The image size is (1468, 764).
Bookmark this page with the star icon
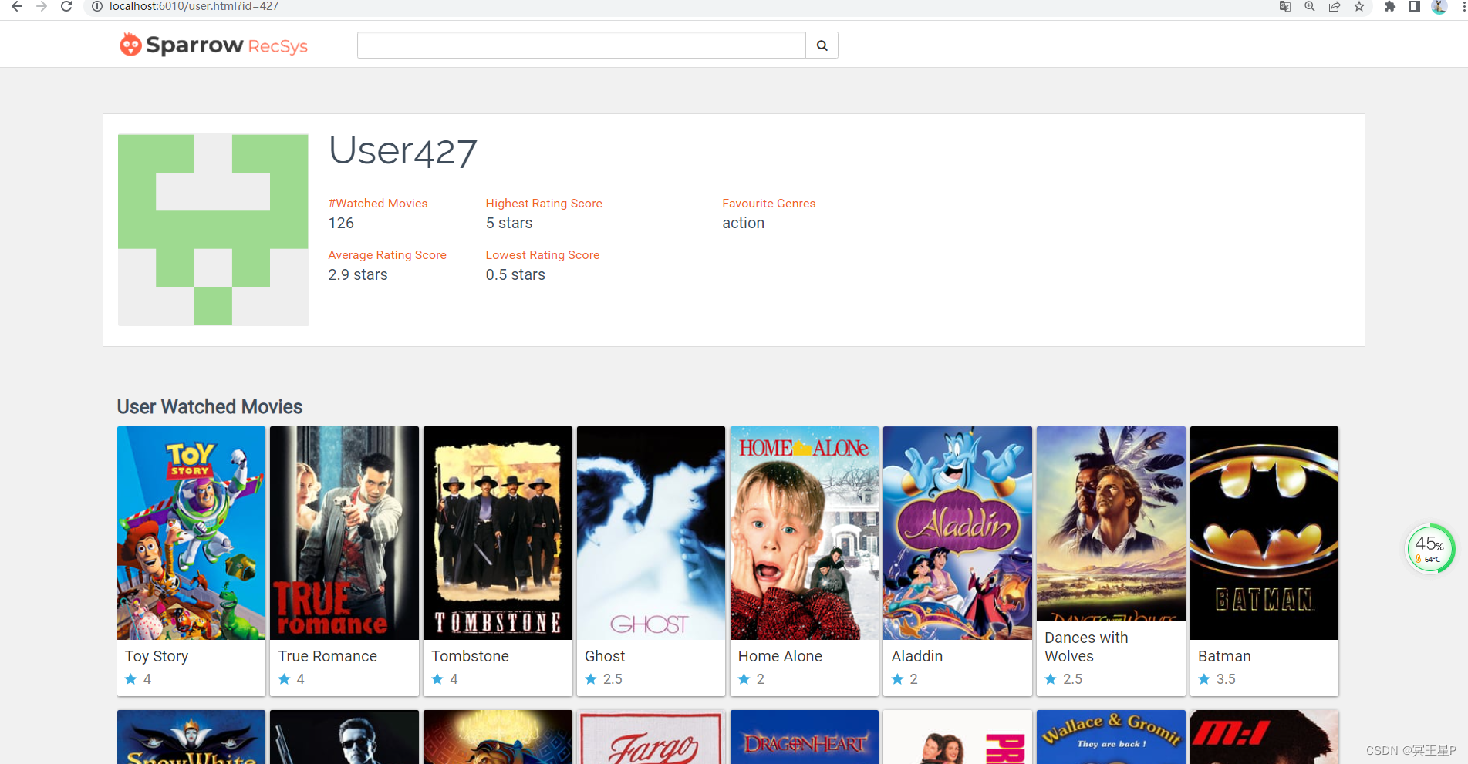point(1359,6)
